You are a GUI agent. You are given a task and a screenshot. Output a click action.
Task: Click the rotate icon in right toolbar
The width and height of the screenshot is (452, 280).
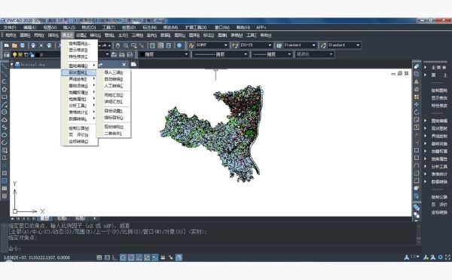(417, 112)
